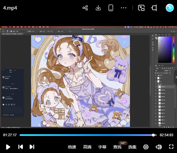Open the 倍速 playback speed options
177x153 pixels.
coord(72,147)
